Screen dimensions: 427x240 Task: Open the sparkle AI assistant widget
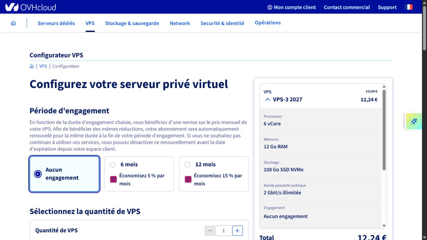tap(414, 122)
